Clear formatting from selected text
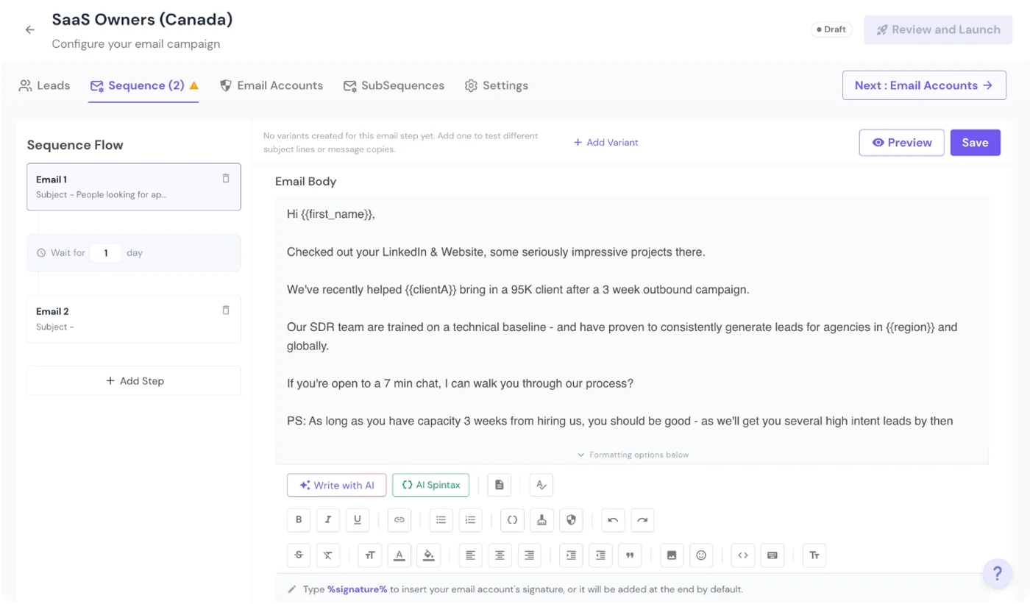Viewport: 1030px width, 604px height. 328,555
